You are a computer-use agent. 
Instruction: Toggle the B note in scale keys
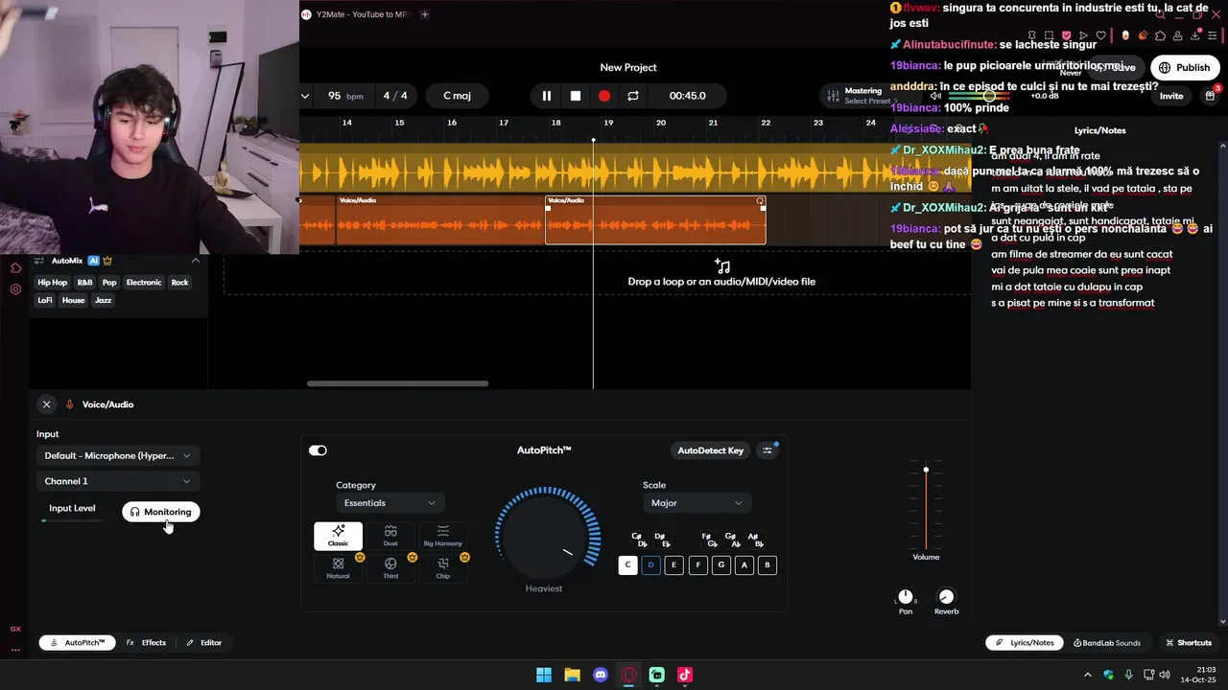point(767,565)
